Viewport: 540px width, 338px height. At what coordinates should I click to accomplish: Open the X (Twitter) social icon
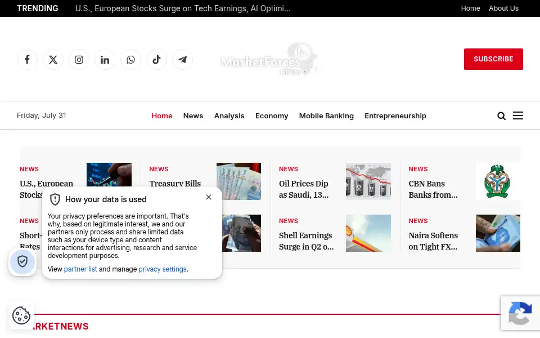(53, 60)
